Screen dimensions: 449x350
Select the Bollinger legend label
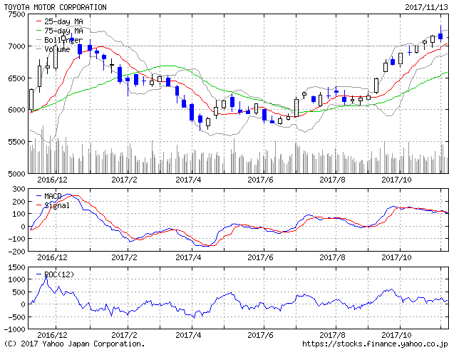click(x=63, y=41)
